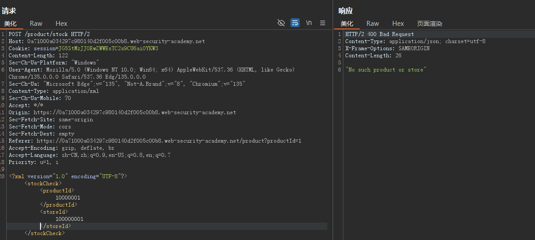Click the session cookie value
This screenshot has width=535, height=240.
(109, 48)
